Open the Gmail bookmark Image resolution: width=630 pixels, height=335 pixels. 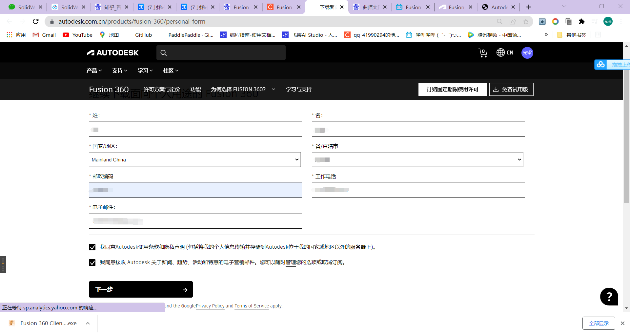point(44,35)
